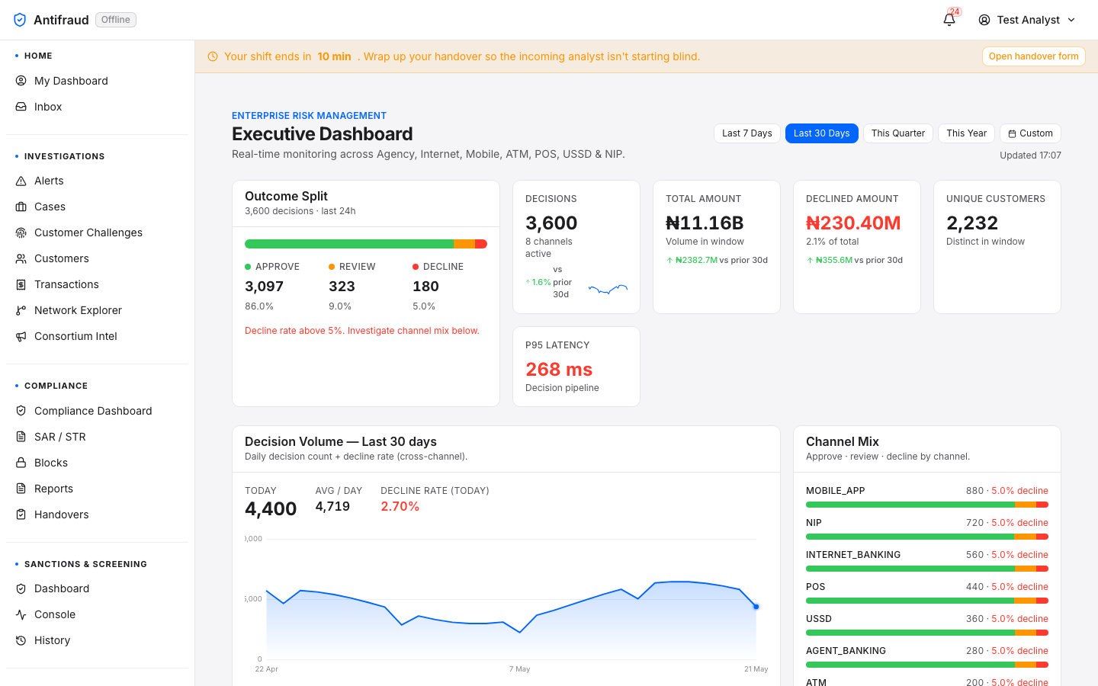Click the Outcome Split progress bar
This screenshot has height=686, width=1098.
click(x=366, y=244)
